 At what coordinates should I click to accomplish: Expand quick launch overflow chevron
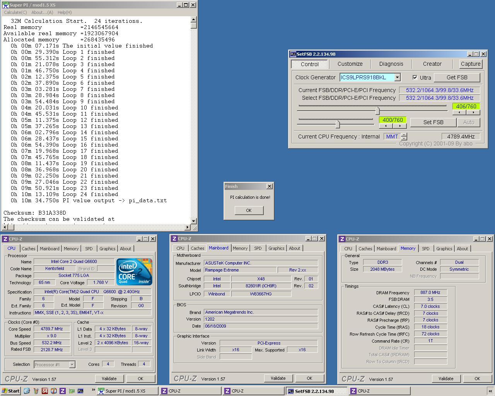(x=93, y=390)
